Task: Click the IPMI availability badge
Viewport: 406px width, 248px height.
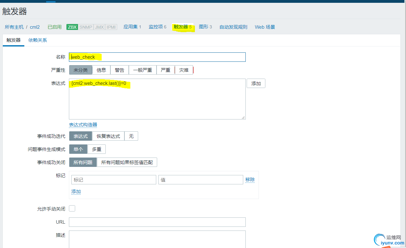Action: click(111, 27)
